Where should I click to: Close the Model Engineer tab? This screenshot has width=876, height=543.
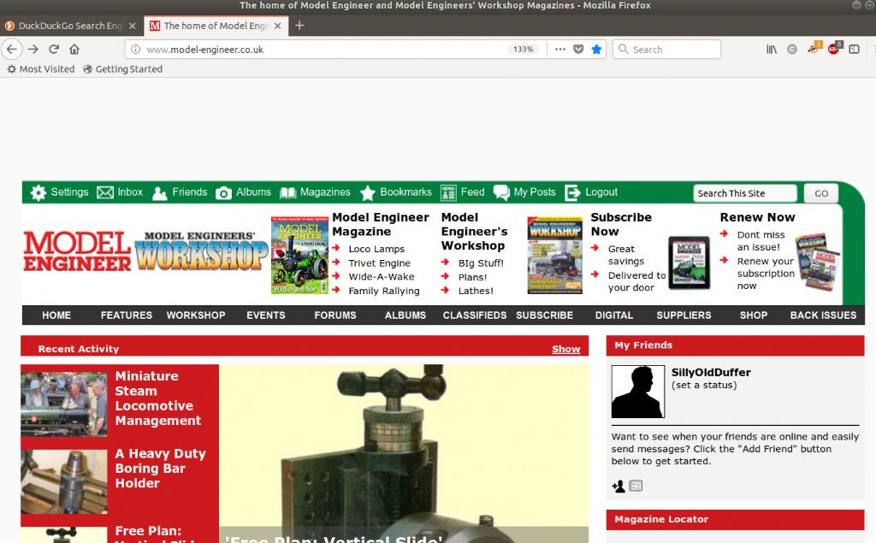tap(278, 26)
